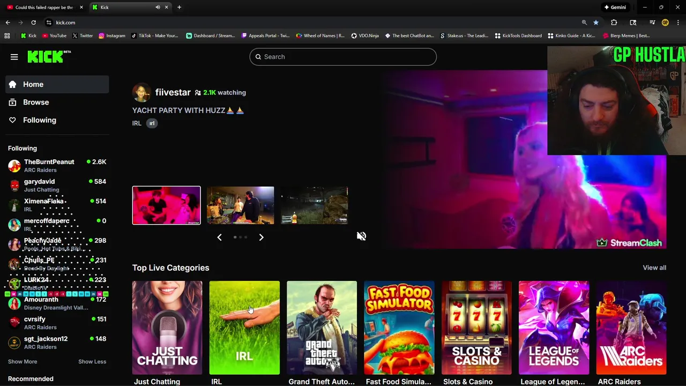
Task: Open the Kick bookmark
Action: (x=29, y=36)
